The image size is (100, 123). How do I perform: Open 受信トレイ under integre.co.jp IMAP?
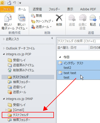click(17, 105)
